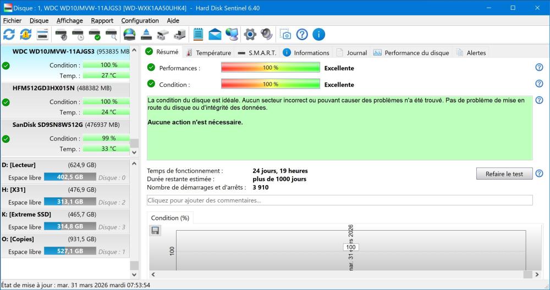Select disk HFM512GD3HX015N in list
The height and width of the screenshot is (290, 550).
65,100
